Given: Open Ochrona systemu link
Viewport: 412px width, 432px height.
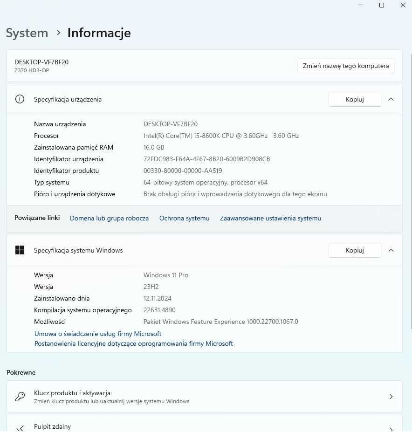Looking at the screenshot, I should 185,218.
